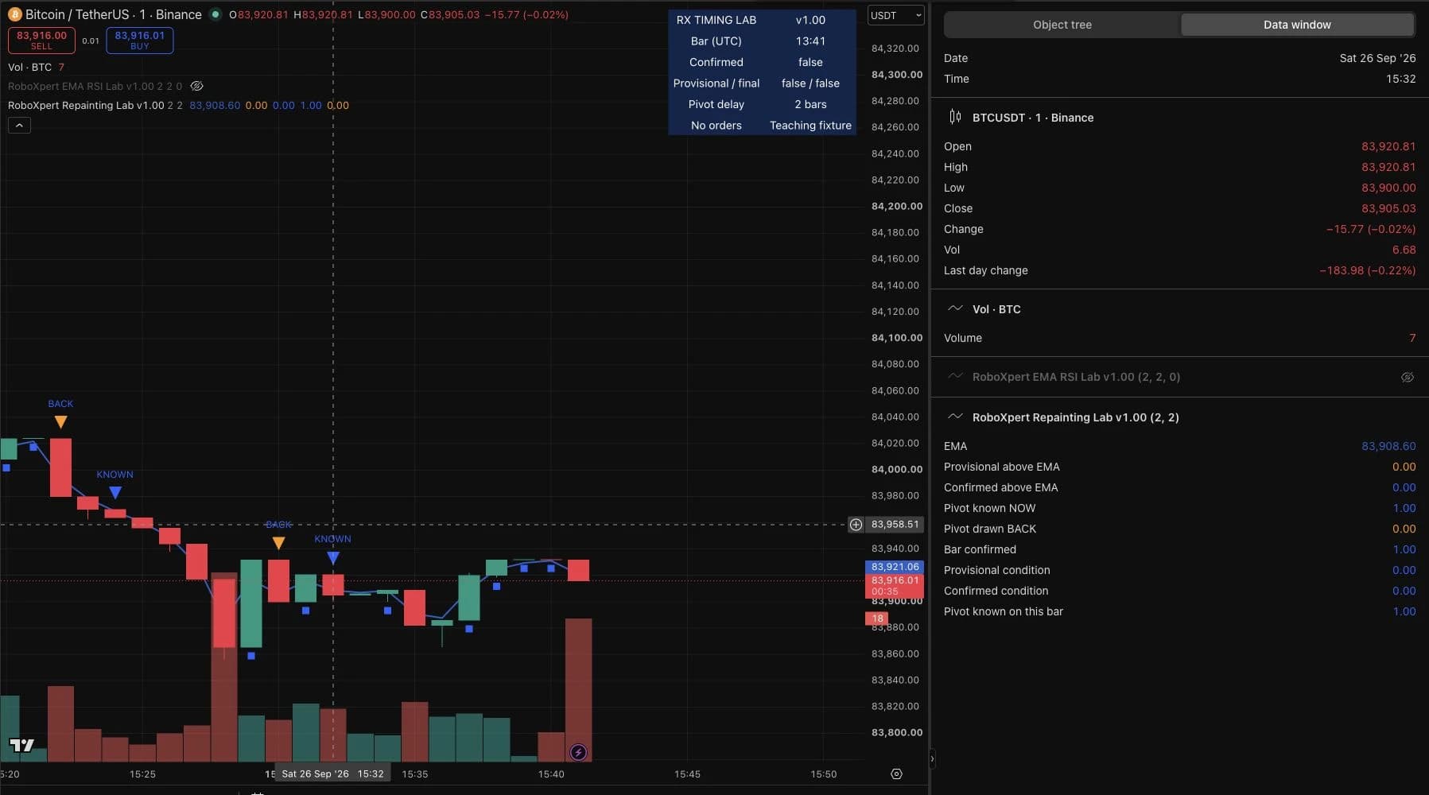1429x795 pixels.
Task: Open the USDT currency dropdown
Action: pos(896,15)
